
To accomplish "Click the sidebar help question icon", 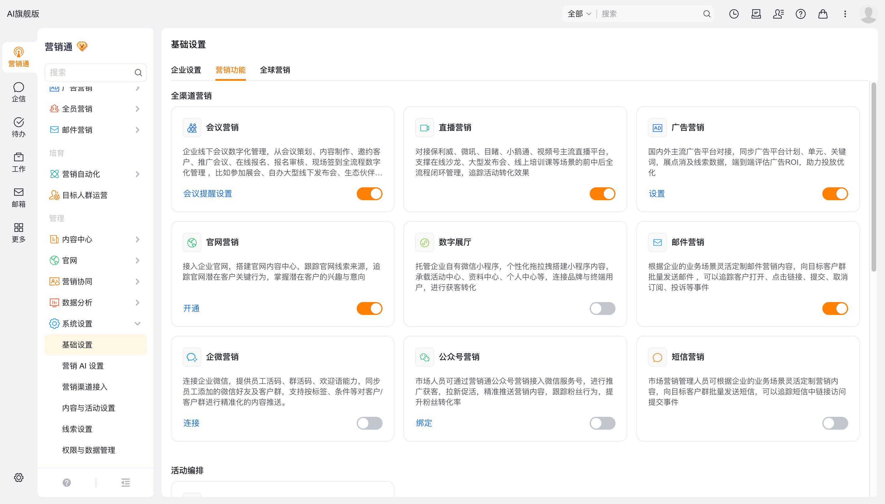I will click(67, 483).
